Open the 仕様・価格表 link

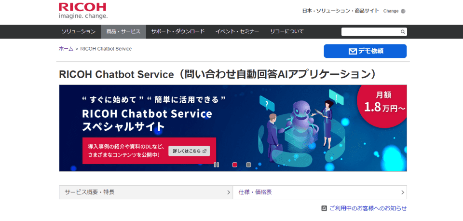coord(320,193)
